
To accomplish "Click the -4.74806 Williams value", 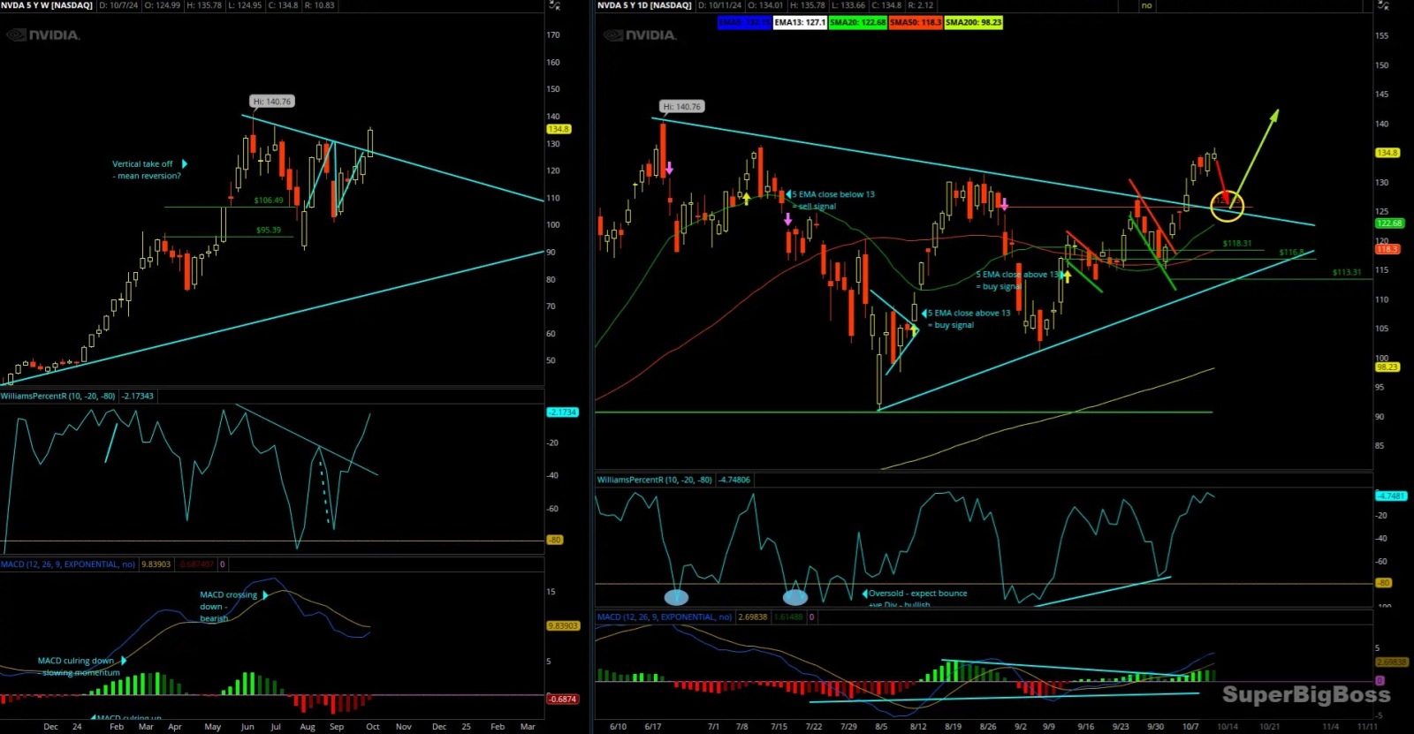I will point(734,480).
